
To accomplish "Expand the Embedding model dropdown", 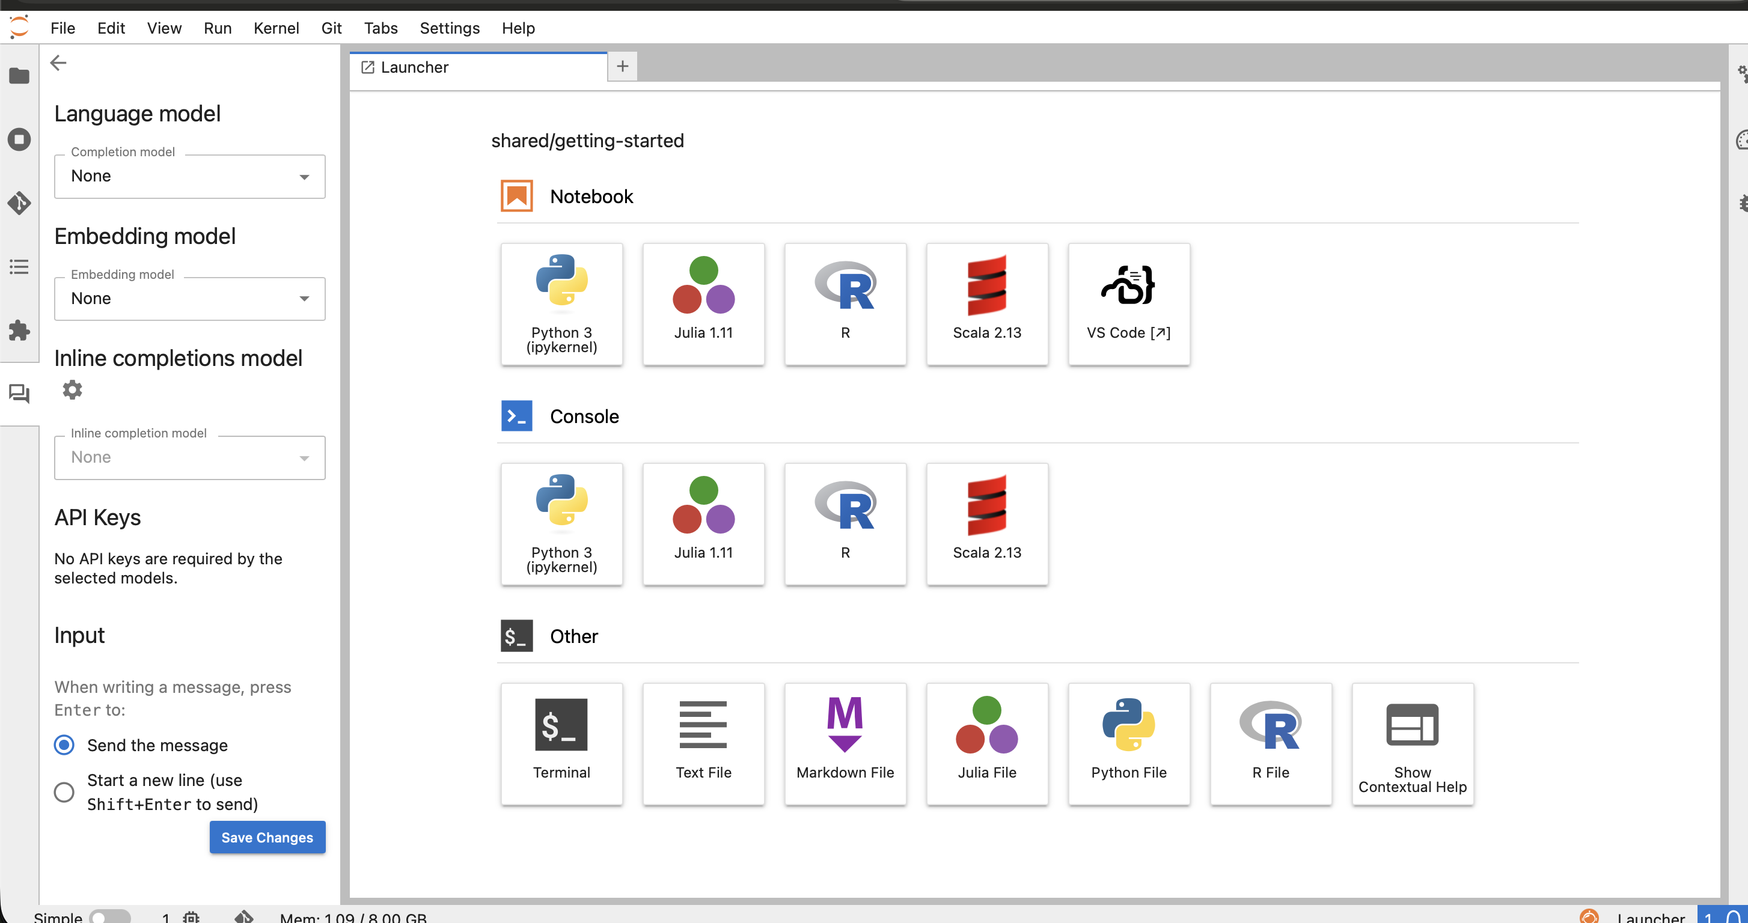I will (x=189, y=299).
